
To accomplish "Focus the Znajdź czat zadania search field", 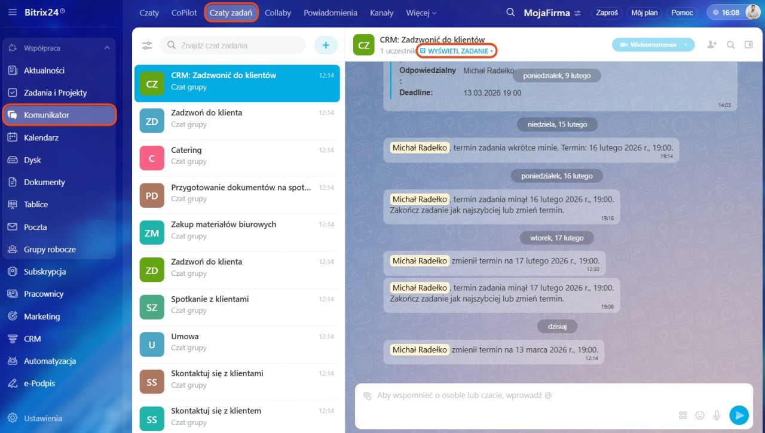I will (x=232, y=45).
